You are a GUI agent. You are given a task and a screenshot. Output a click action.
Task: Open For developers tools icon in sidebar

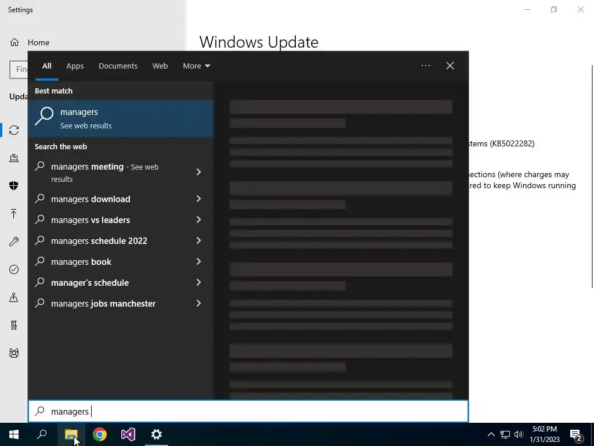[x=14, y=325]
